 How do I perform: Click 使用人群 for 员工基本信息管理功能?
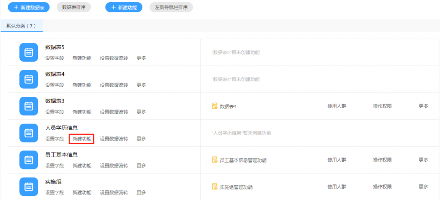tap(337, 160)
